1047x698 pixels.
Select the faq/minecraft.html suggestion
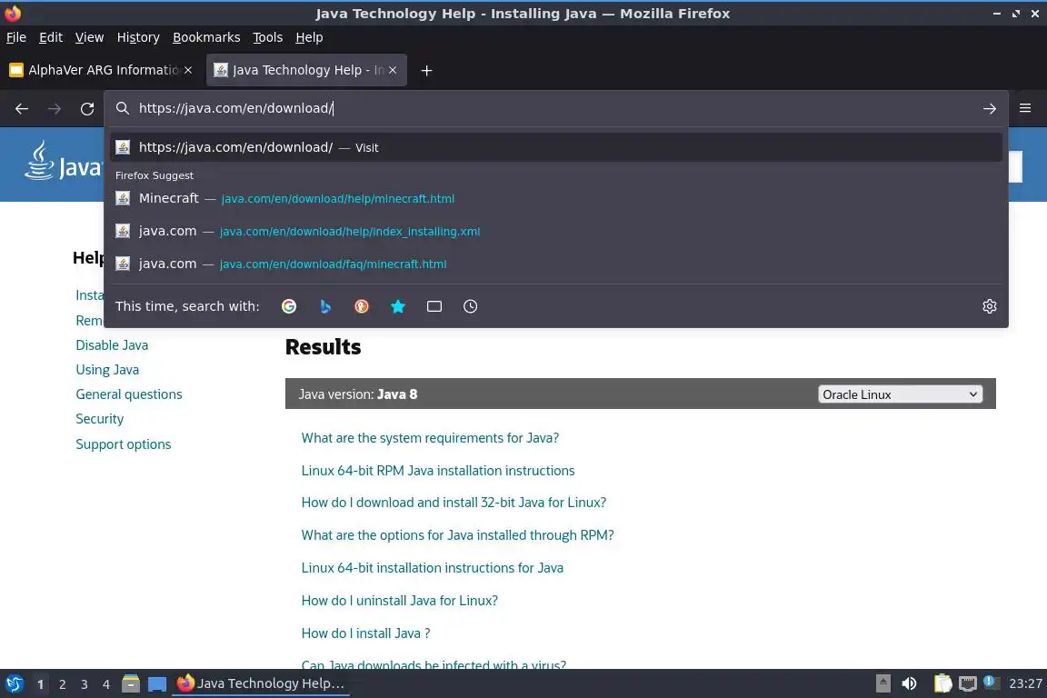556,264
